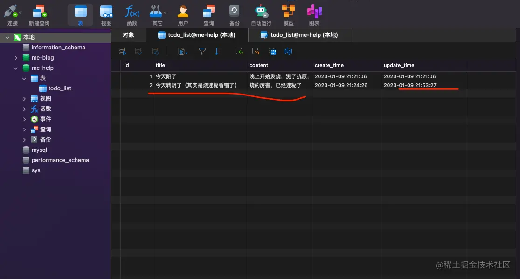This screenshot has width=520, height=279.
Task: Click the commit transaction icon
Action: 139,51
